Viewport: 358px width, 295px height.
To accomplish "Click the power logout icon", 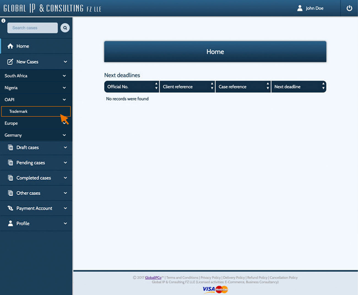I will pyautogui.click(x=349, y=8).
